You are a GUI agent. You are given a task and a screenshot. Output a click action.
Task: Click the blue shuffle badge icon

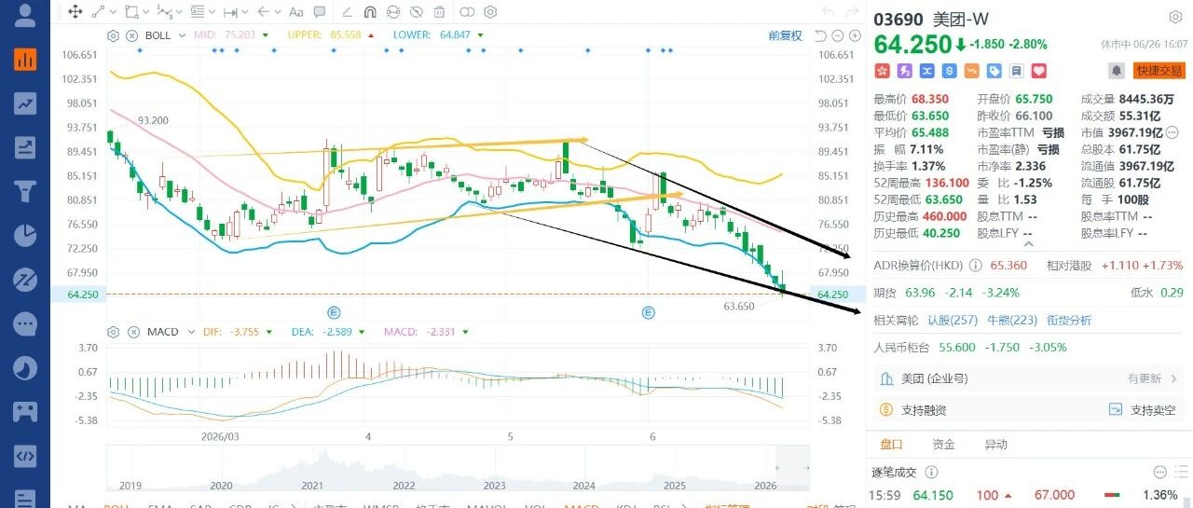(926, 71)
